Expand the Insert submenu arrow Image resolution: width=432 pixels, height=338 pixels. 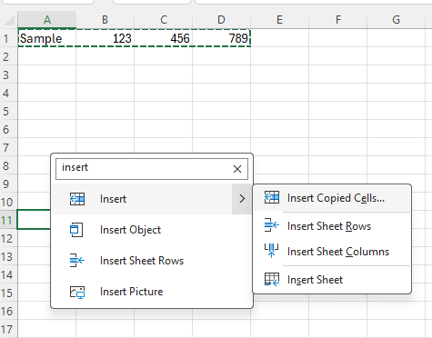pos(242,199)
